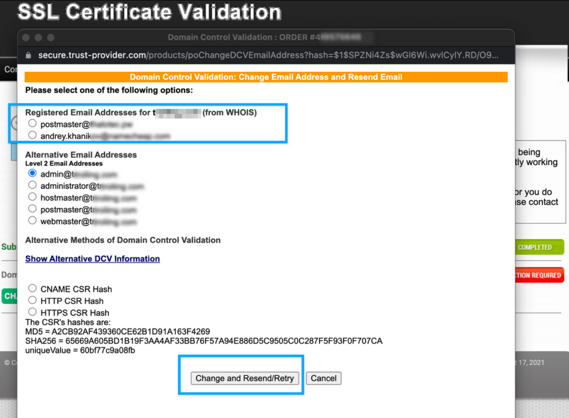
Task: Select the HTTP CSR Hash validation method
Action: (x=32, y=300)
